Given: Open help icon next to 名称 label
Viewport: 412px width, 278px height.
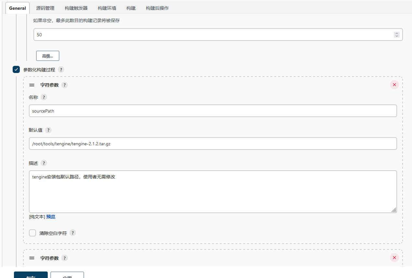Looking at the screenshot, I should [44, 97].
